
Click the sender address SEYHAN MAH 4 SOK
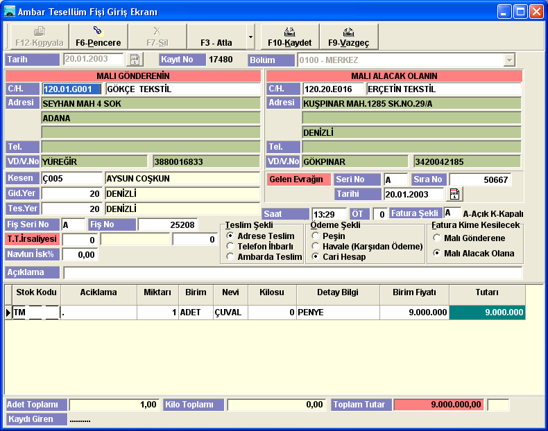151,104
